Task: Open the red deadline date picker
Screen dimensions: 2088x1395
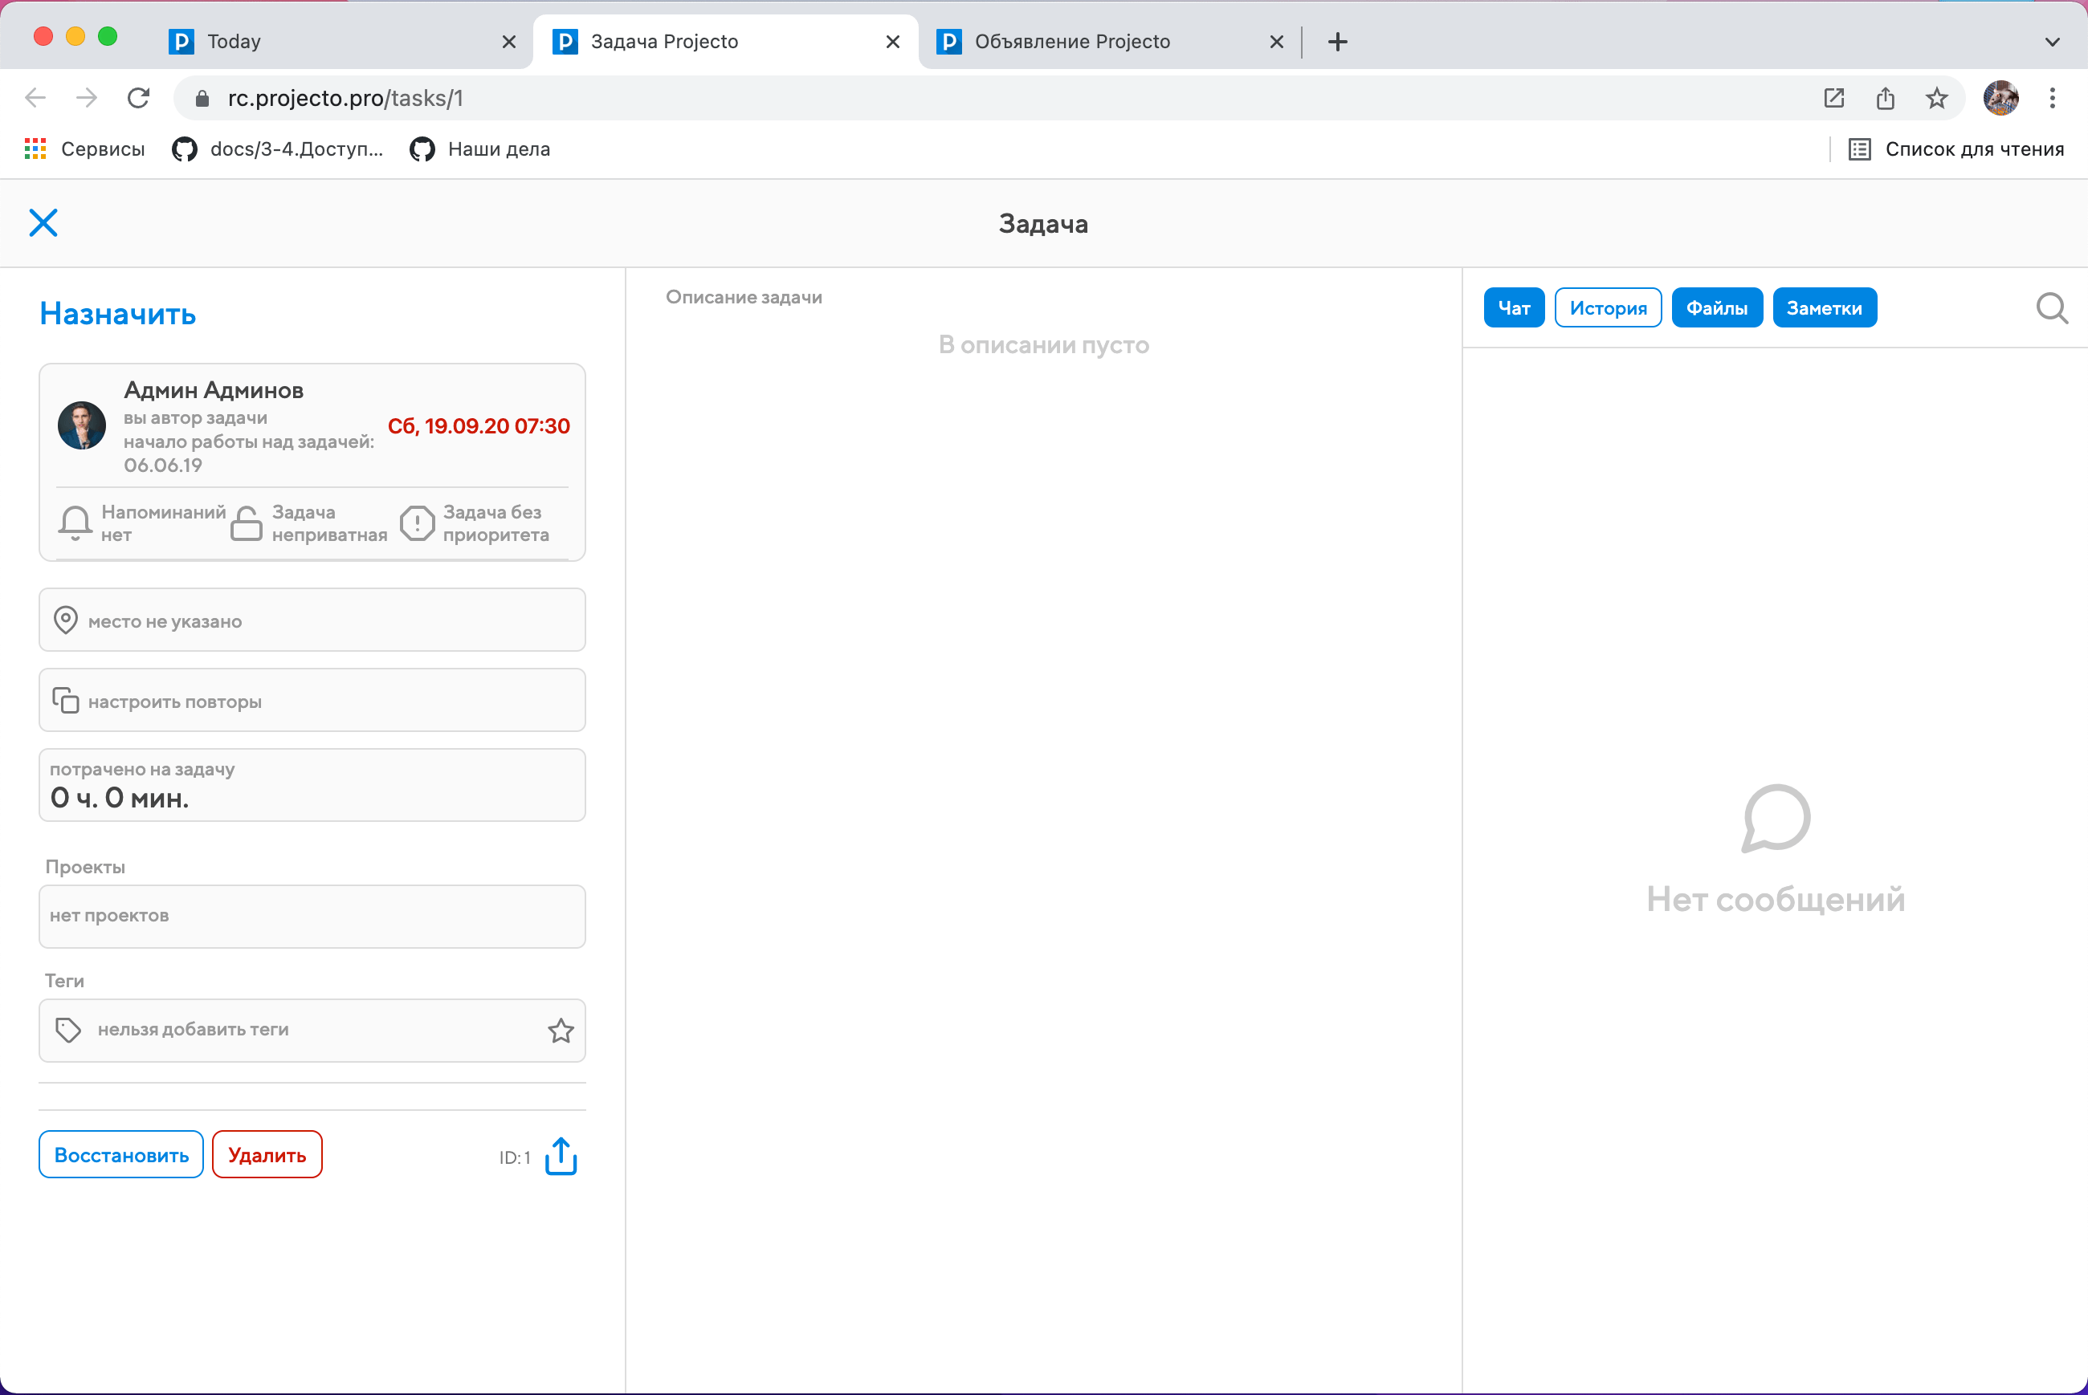Action: [478, 426]
